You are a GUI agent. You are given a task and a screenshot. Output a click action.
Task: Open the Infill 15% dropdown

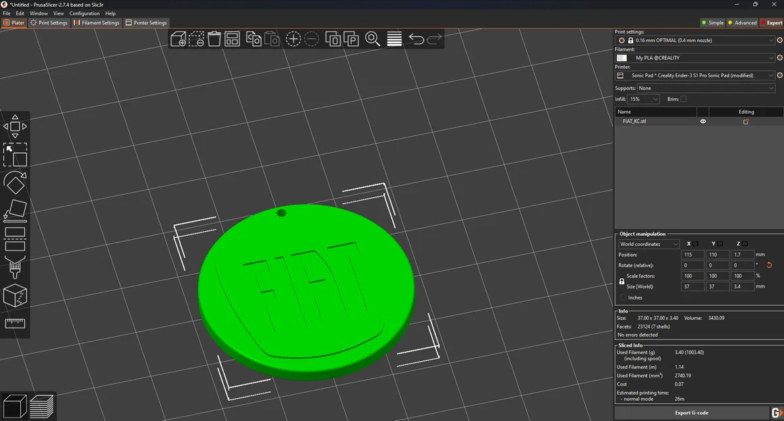[644, 99]
